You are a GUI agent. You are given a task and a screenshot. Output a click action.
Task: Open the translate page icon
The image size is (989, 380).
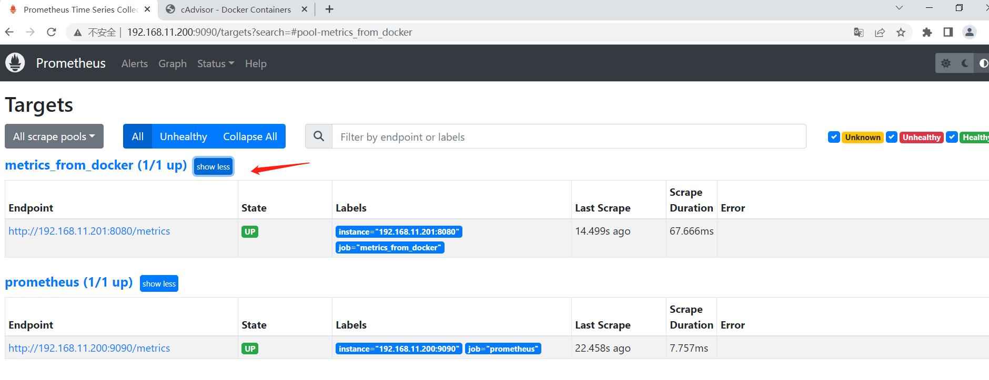click(859, 33)
